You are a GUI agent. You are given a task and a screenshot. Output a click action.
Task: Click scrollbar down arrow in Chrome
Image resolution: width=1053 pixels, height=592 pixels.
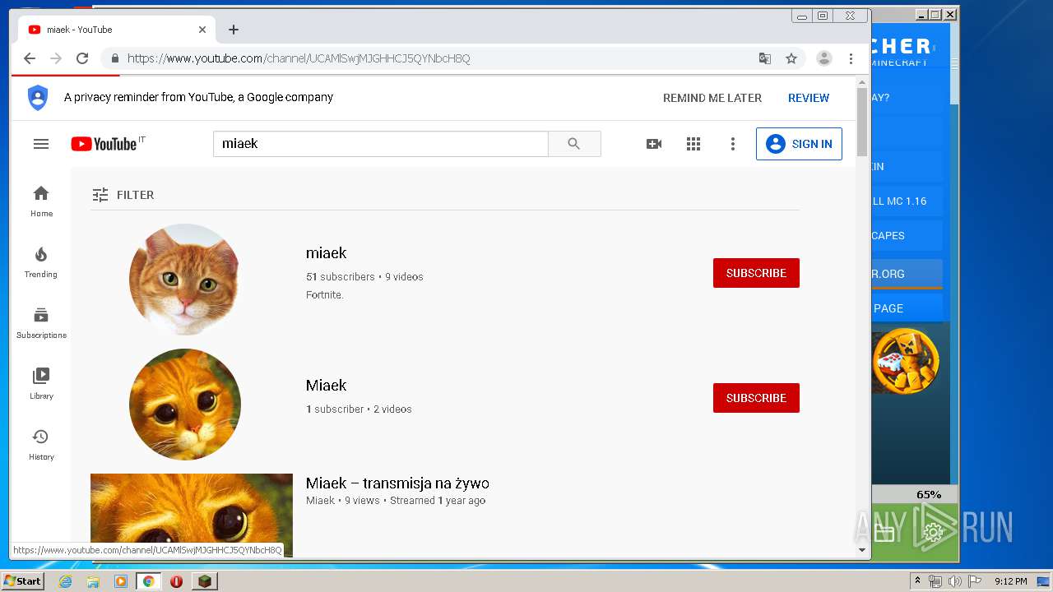point(862,550)
